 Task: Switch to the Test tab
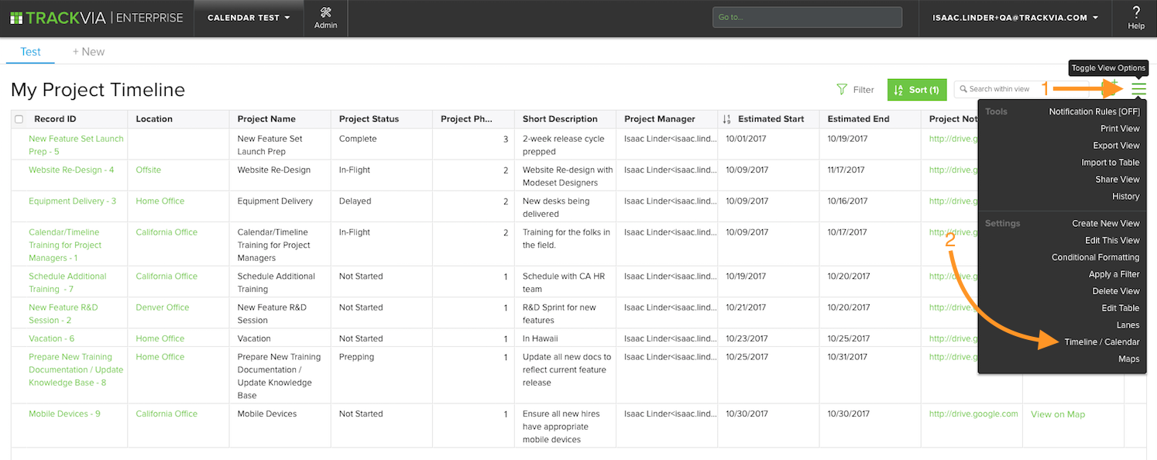click(30, 52)
